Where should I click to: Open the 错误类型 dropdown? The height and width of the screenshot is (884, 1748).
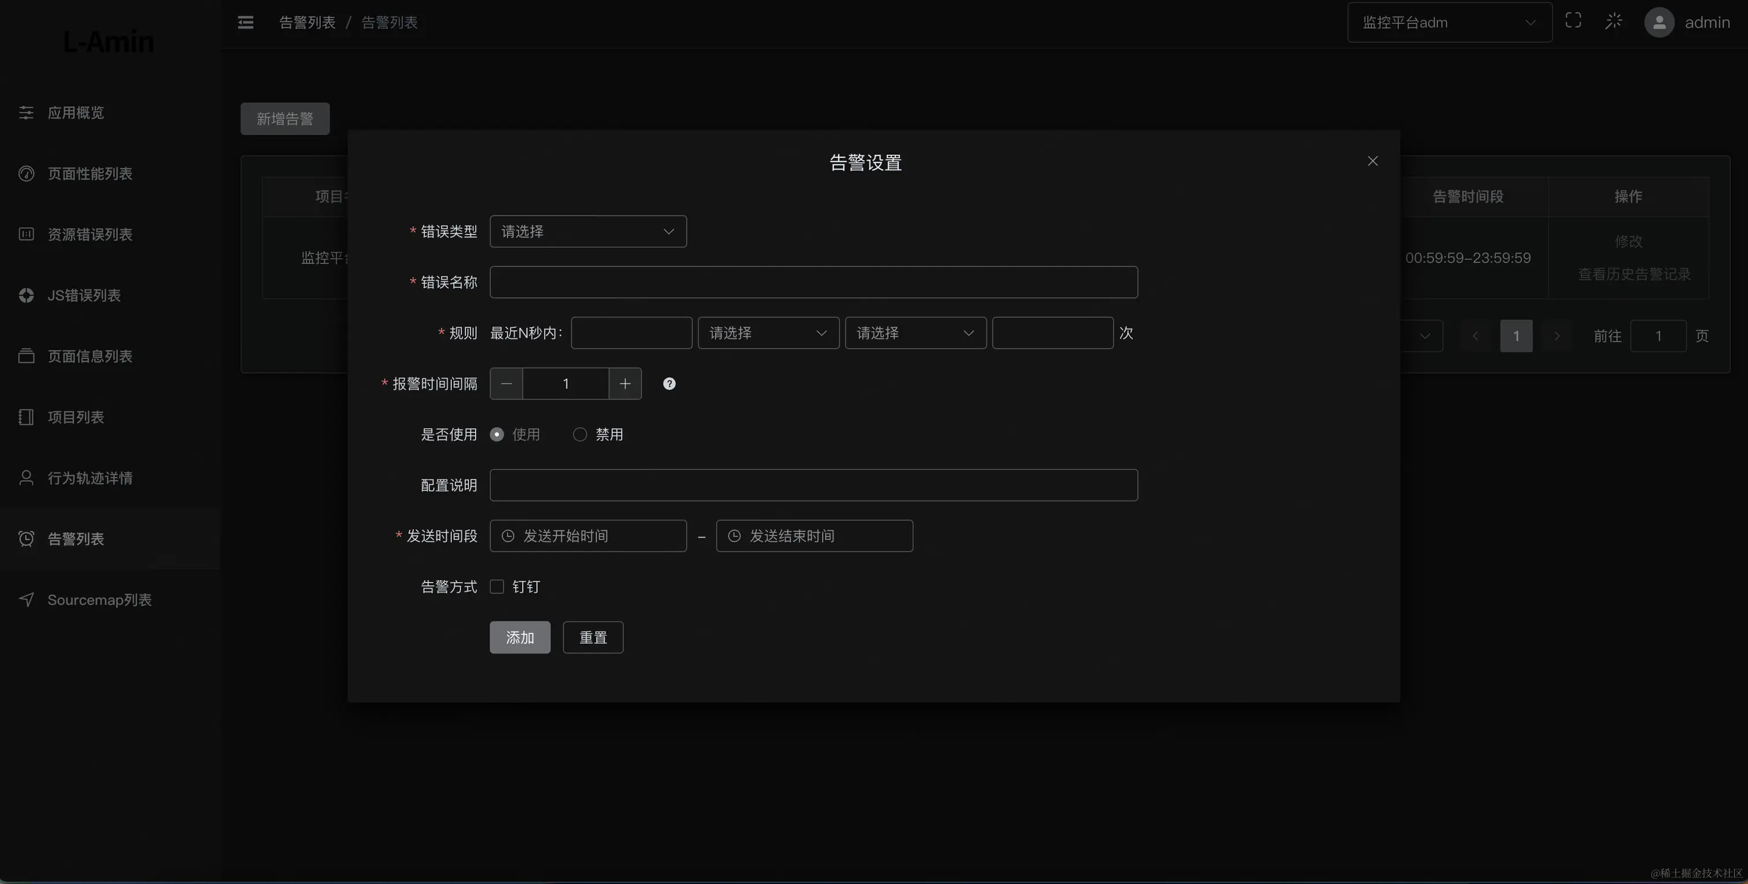588,232
